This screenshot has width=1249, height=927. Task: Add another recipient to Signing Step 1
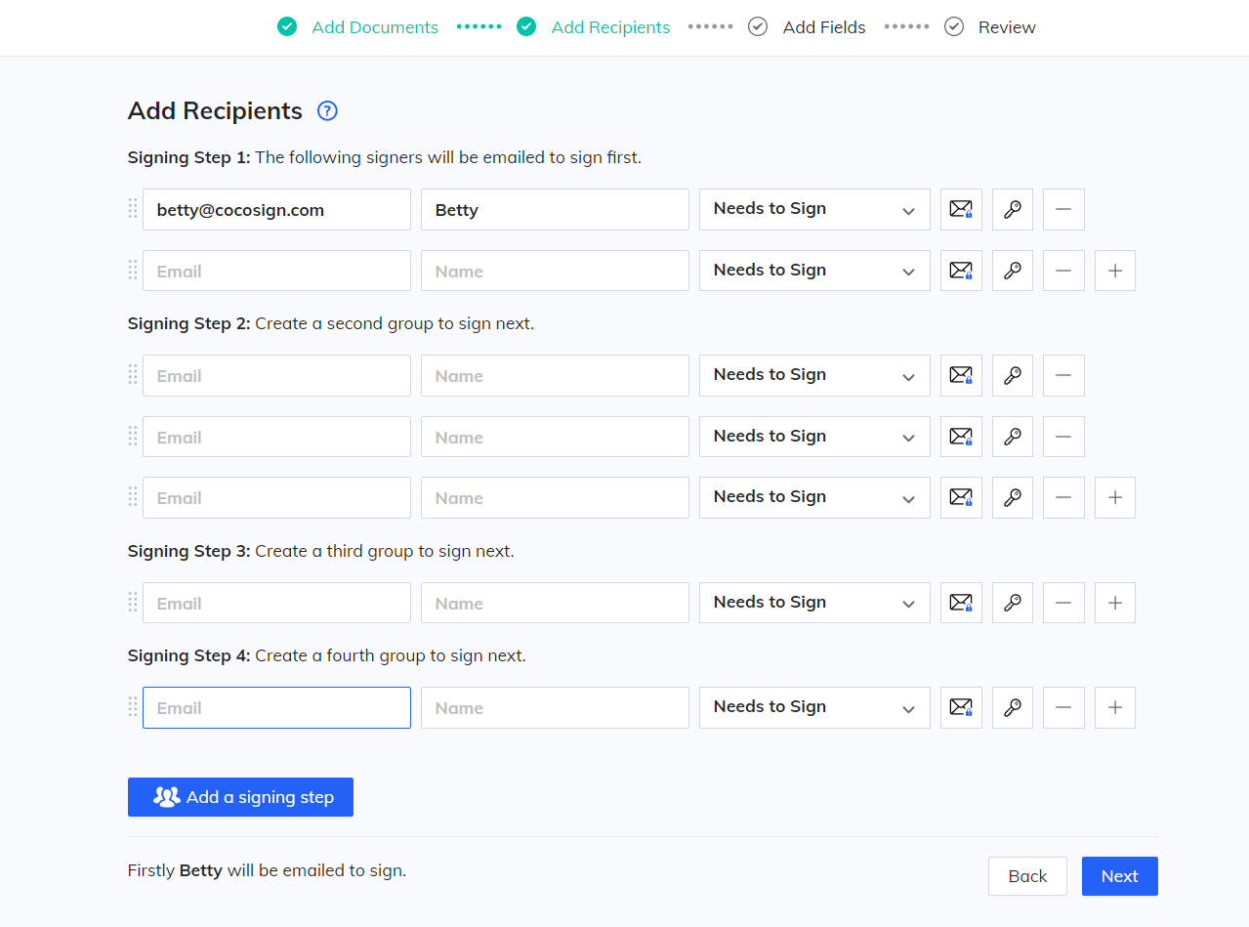1115,271
